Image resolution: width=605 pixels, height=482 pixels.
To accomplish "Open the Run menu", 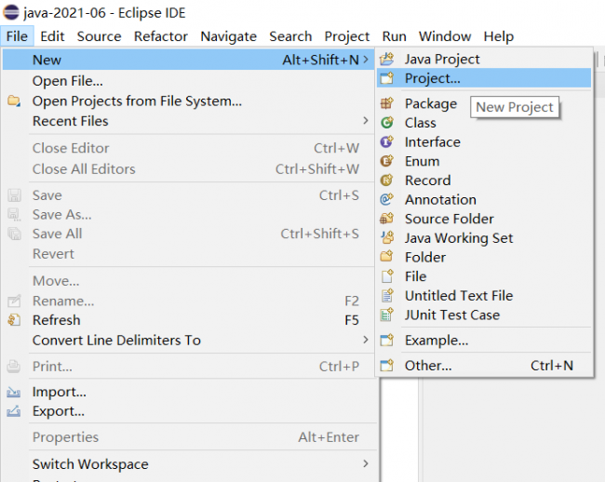I will [x=394, y=36].
